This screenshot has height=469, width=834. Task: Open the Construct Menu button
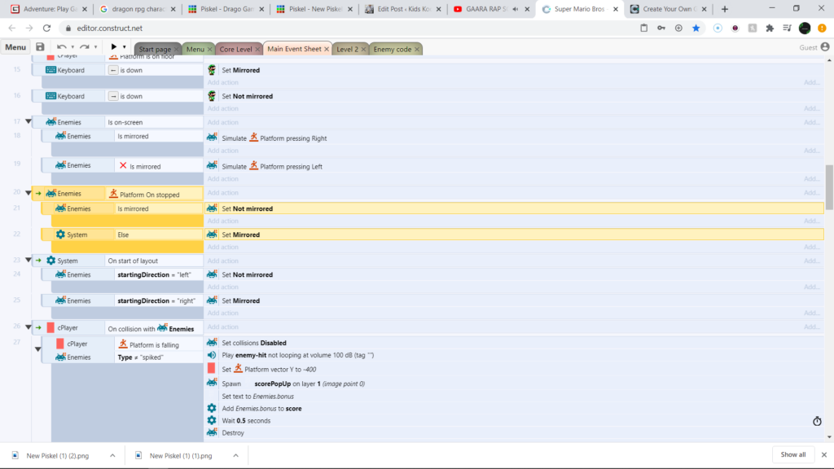click(x=15, y=47)
